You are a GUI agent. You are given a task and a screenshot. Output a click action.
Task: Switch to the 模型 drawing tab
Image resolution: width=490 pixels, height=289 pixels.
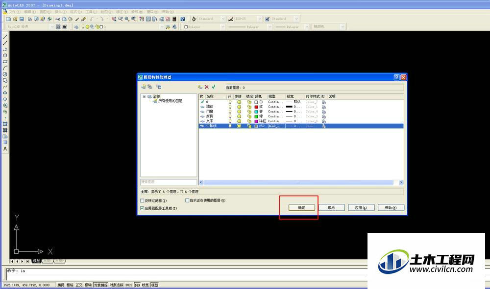click(x=37, y=261)
